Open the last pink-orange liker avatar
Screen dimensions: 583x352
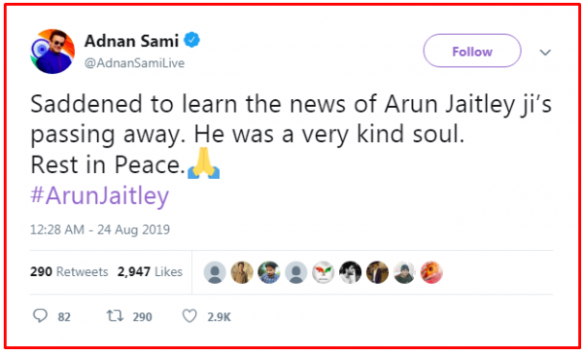point(431,272)
